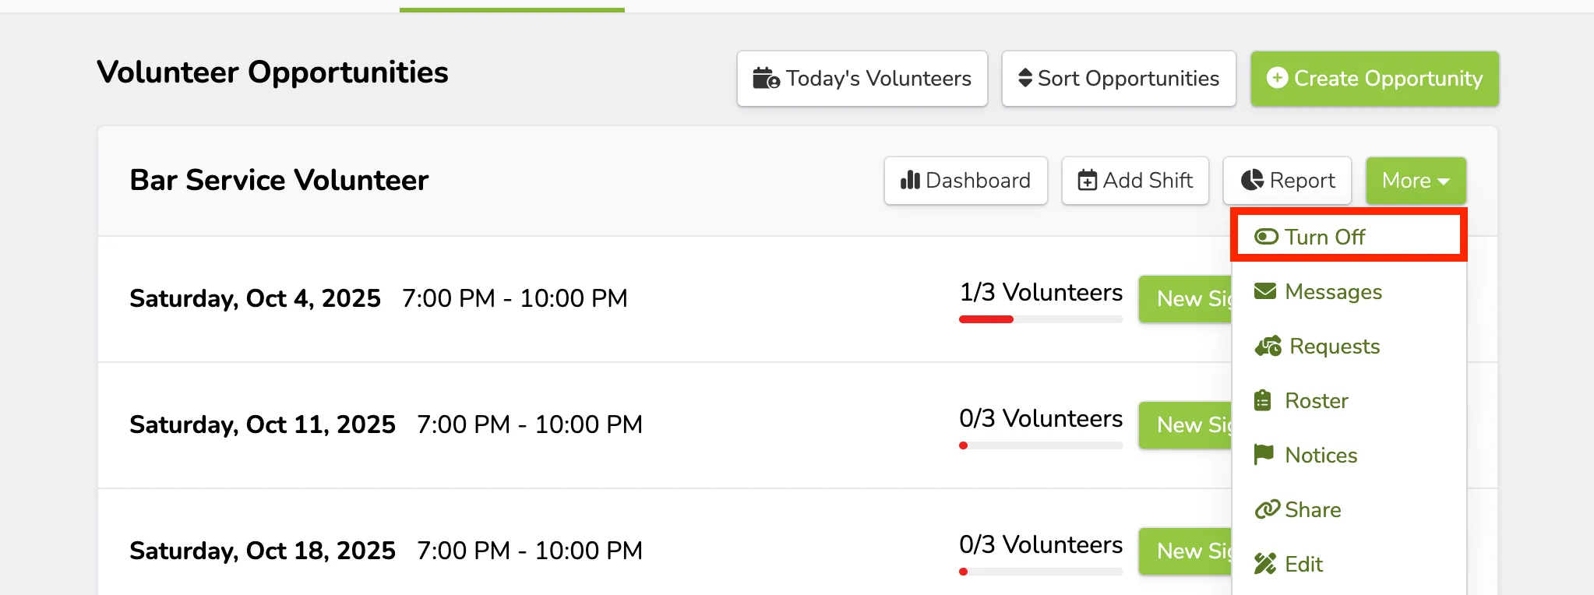Click the Sort Opportunities up-down arrows icon

(x=1025, y=78)
